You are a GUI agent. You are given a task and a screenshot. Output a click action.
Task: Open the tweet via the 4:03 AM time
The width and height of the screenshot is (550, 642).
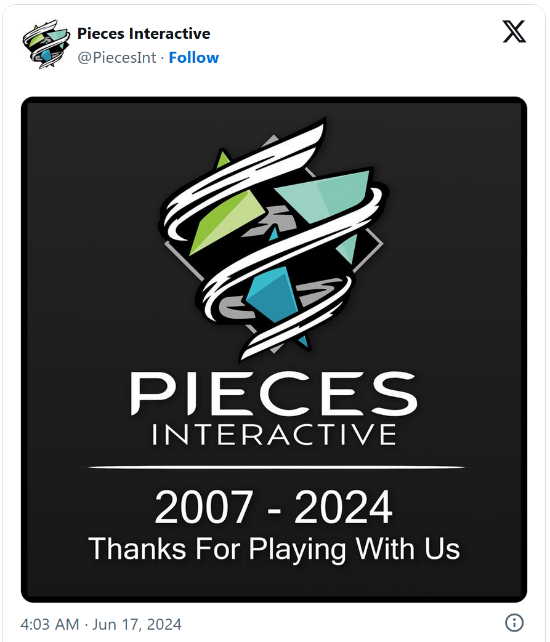click(x=50, y=624)
